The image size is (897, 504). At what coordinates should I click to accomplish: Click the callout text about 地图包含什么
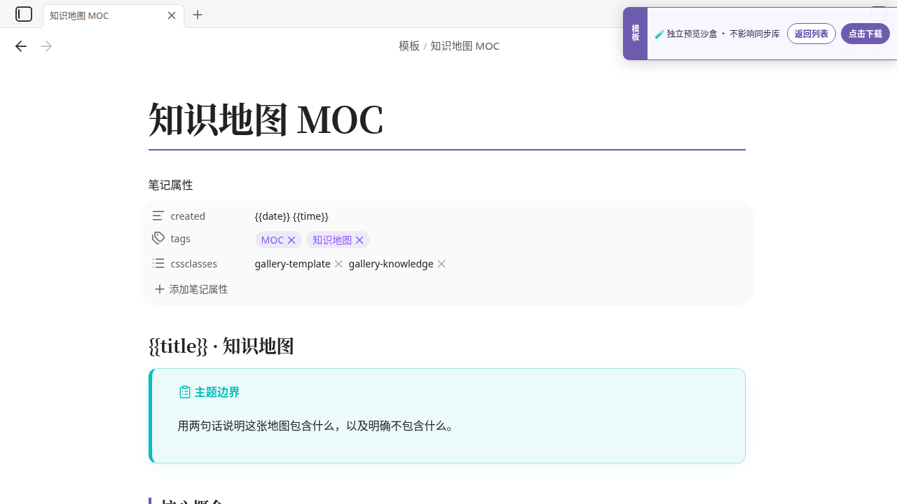pos(317,426)
